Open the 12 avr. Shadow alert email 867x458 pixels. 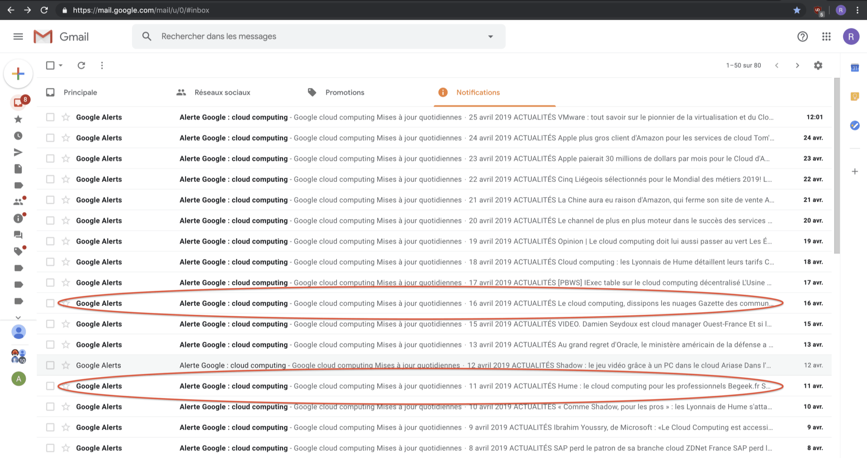click(434, 365)
